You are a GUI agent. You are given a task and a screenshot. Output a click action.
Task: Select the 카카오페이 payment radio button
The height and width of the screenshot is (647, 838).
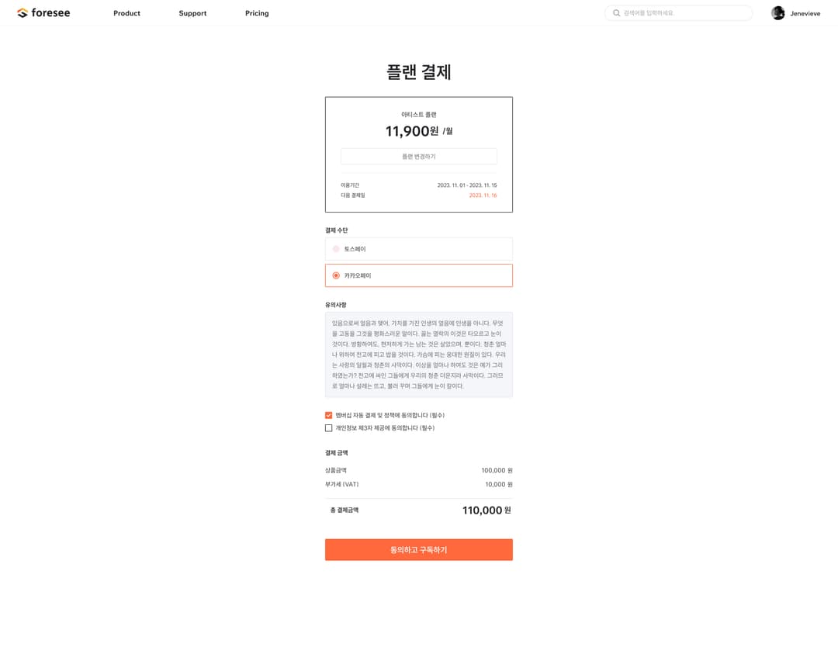[336, 275]
